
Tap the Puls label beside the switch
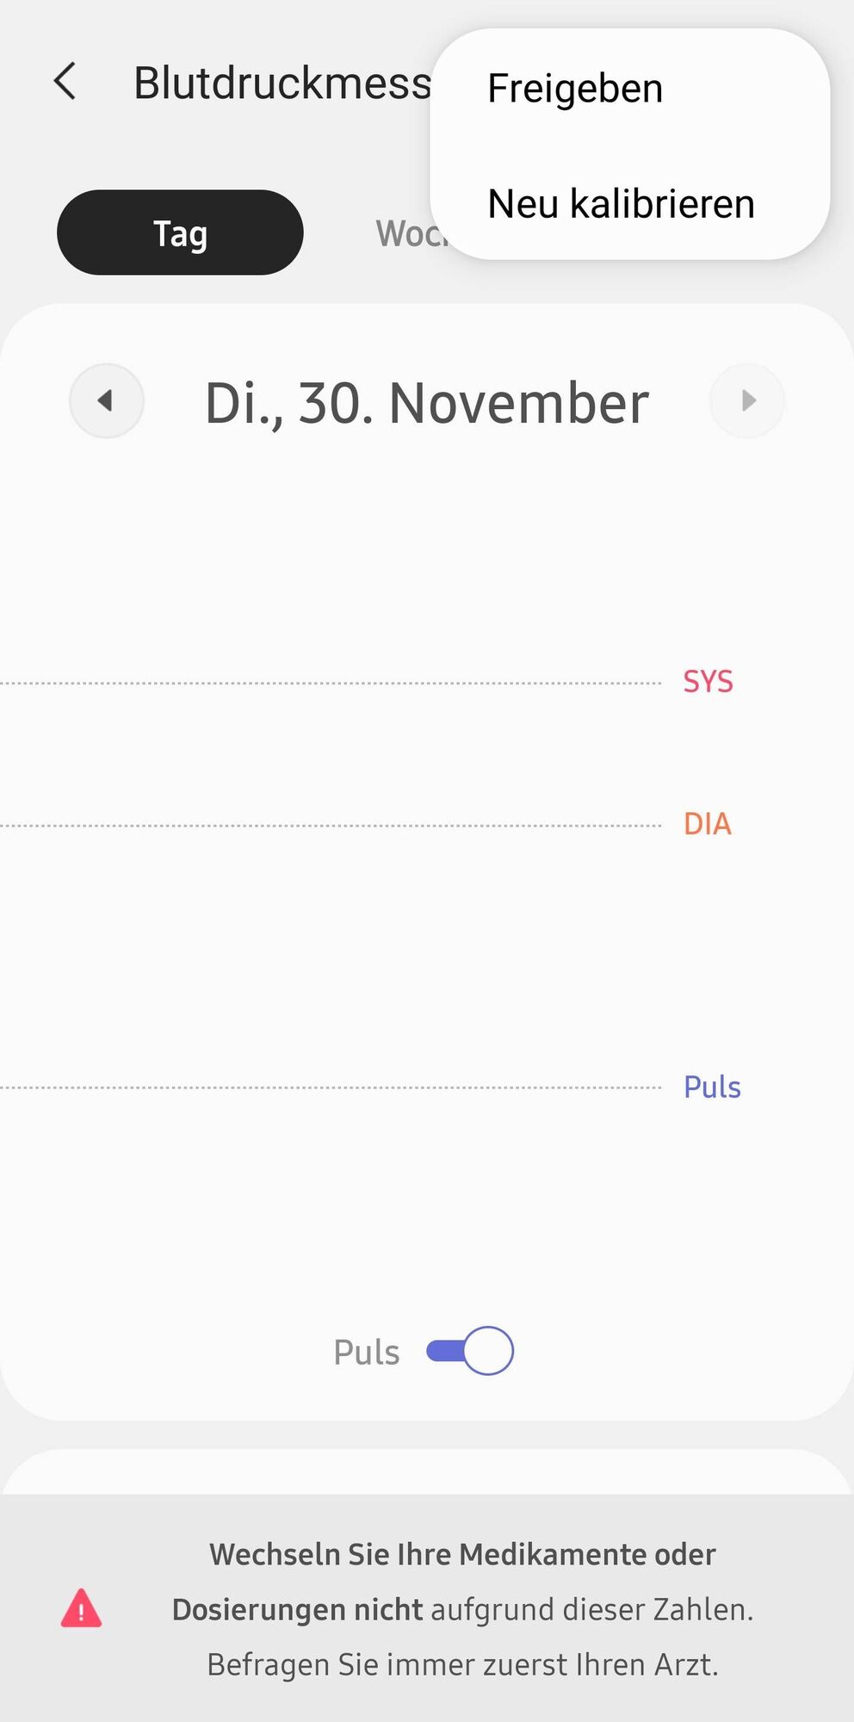pyautogui.click(x=367, y=1353)
